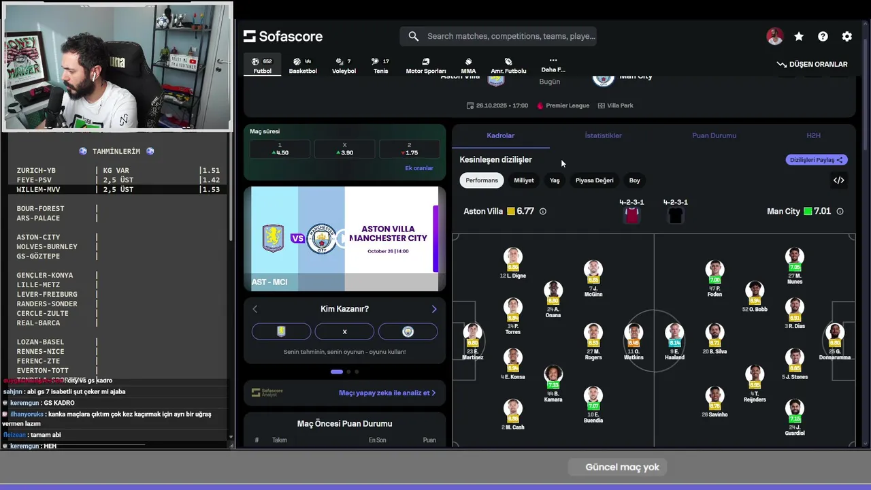Viewport: 871px width, 490px height.
Task: Show Man City rating info icon
Action: [840, 212]
